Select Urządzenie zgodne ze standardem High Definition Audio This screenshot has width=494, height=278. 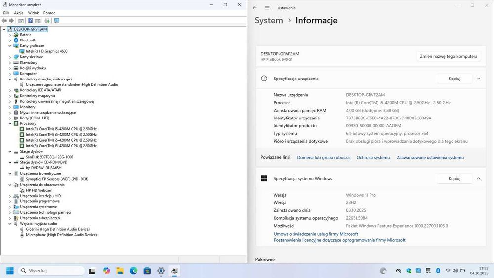click(x=72, y=85)
